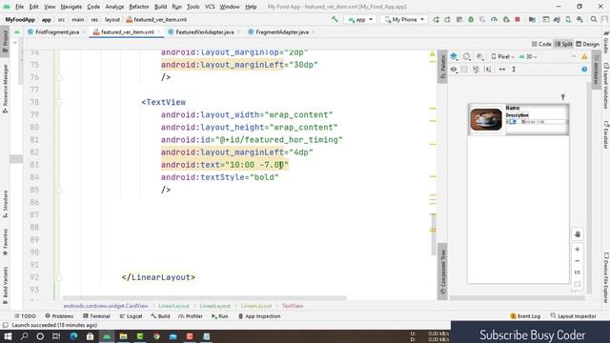Viewport: 610px width, 343px height.
Task: Toggle the Palette side panel
Action: 442,67
